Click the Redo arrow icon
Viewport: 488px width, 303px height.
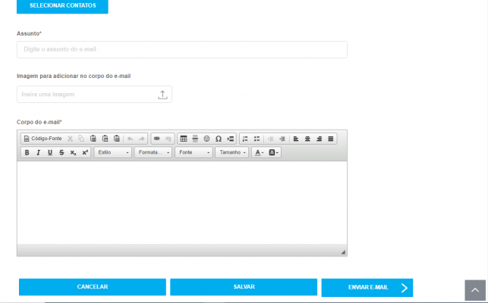pyautogui.click(x=142, y=139)
